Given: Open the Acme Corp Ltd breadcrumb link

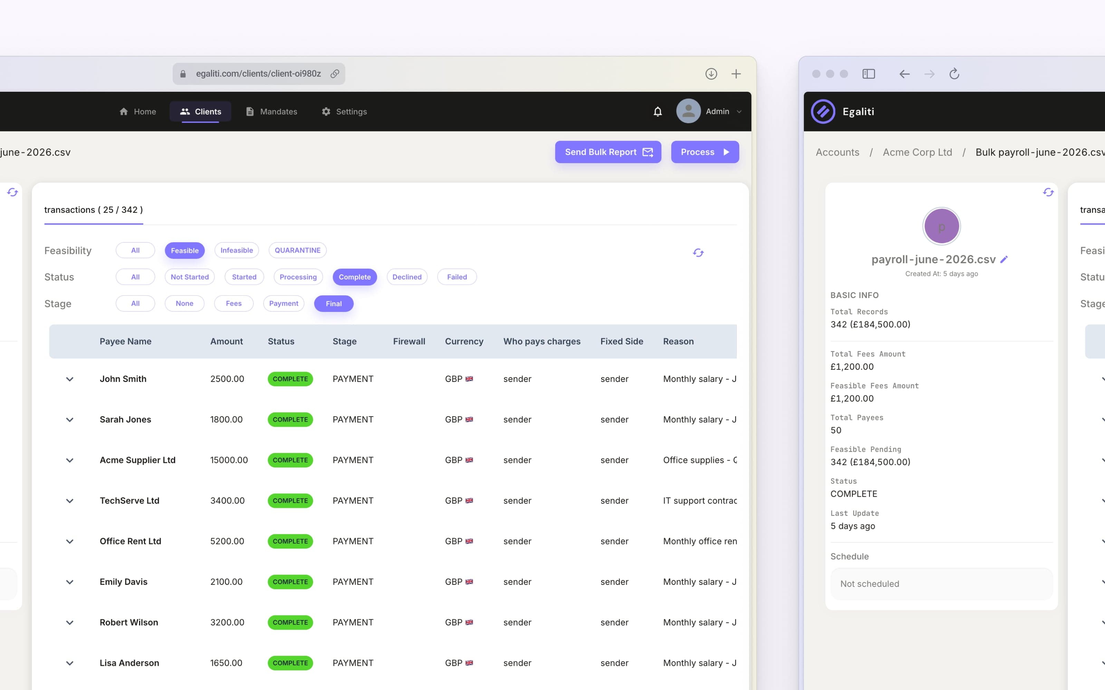Looking at the screenshot, I should coord(917,152).
